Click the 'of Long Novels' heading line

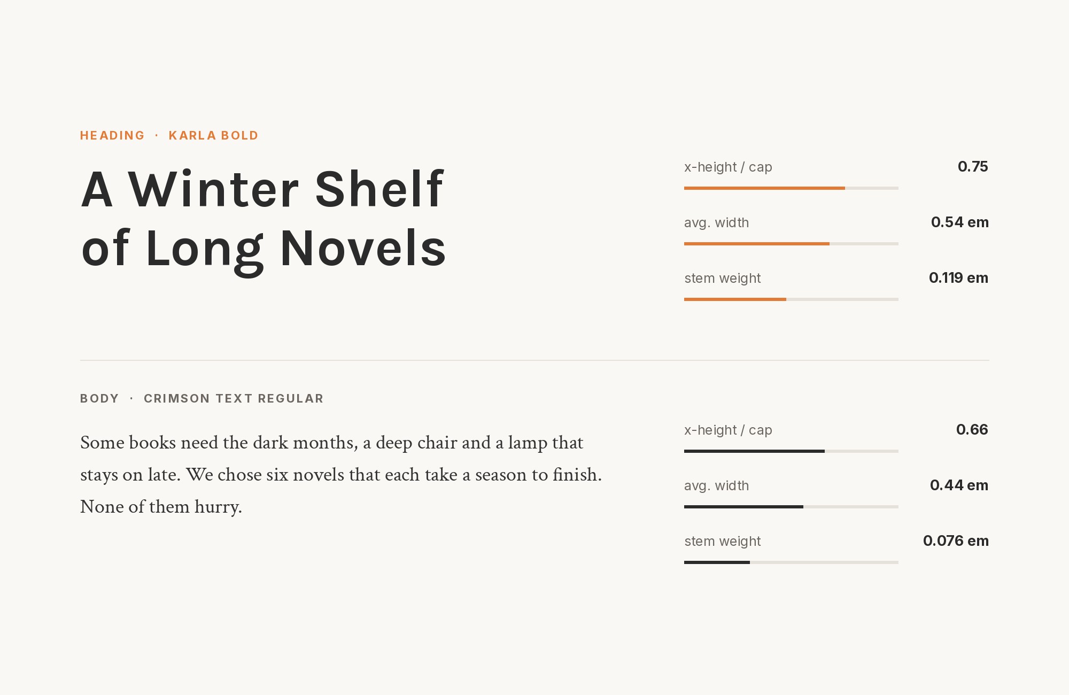tap(264, 250)
